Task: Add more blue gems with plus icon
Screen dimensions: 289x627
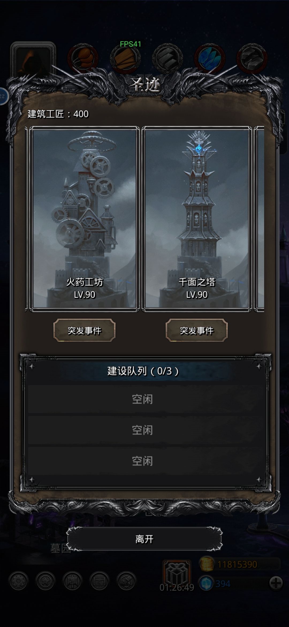Action: click(276, 583)
